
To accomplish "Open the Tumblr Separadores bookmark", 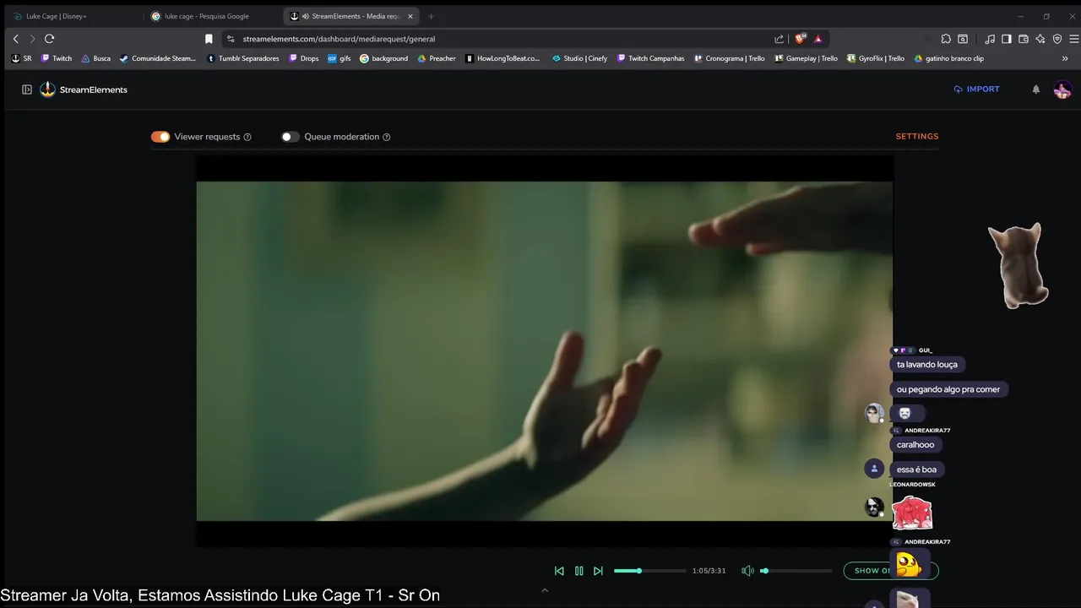I will tap(242, 58).
